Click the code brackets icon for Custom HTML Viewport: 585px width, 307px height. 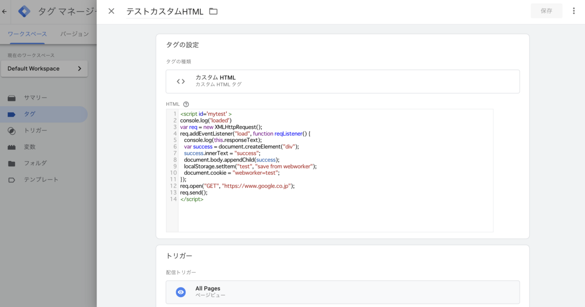181,82
